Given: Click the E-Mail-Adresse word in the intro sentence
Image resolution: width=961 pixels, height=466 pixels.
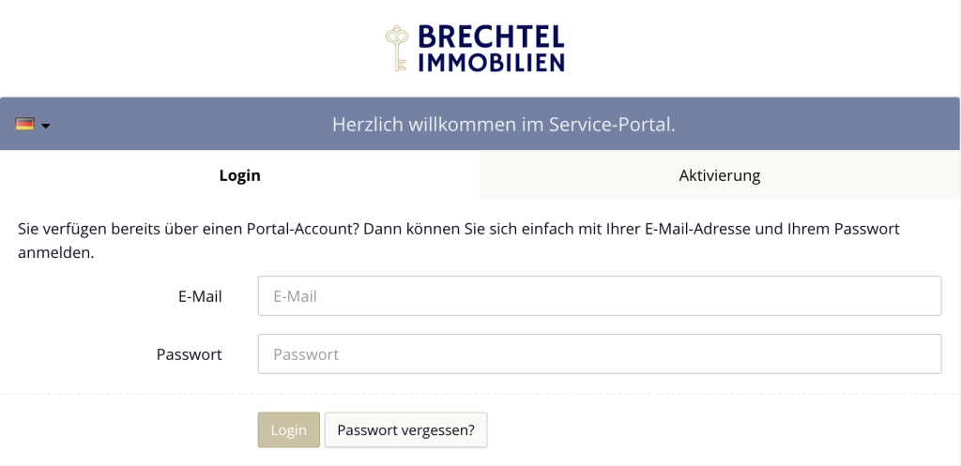Looking at the screenshot, I should [x=696, y=229].
